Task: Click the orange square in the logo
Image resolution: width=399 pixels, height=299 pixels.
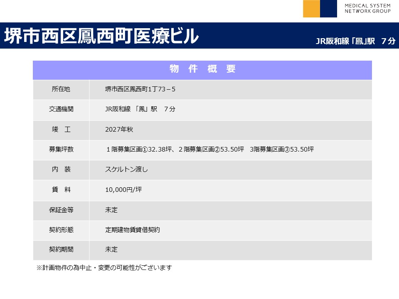Action: [311, 9]
